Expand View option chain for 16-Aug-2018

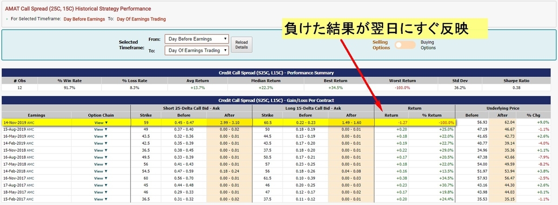[101, 157]
